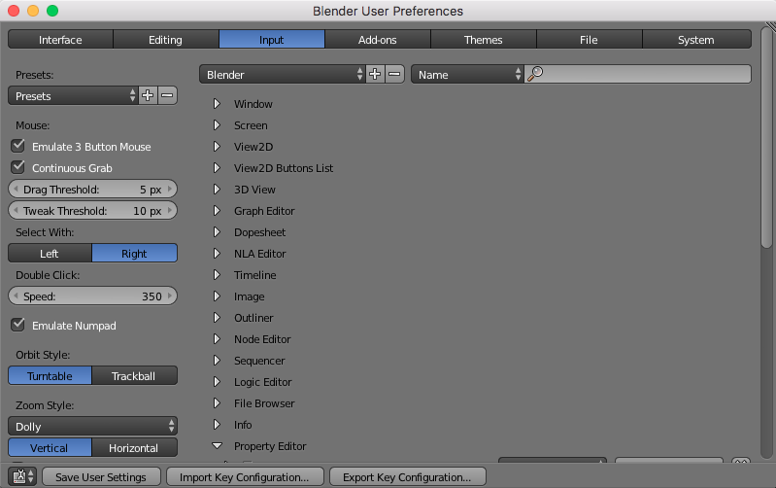Choose Vertical zoom axis
This screenshot has width=776, height=488.
coord(50,447)
